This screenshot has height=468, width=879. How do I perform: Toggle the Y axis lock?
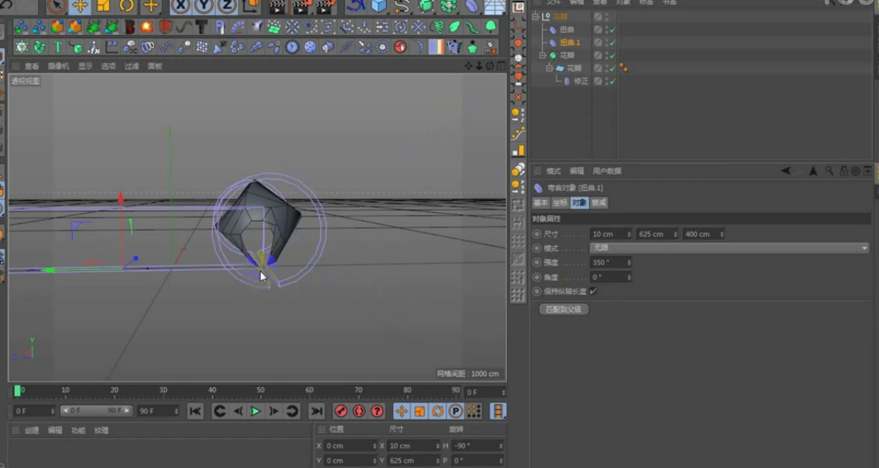coord(203,6)
